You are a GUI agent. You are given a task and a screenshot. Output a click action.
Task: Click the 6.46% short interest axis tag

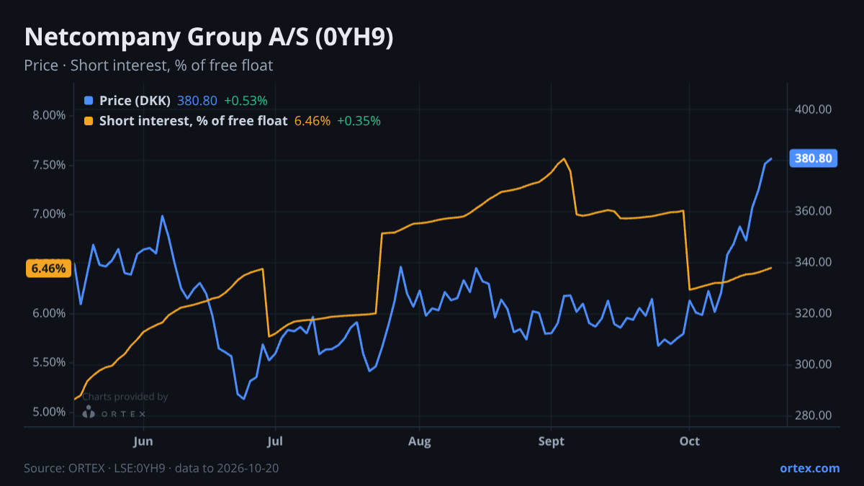tap(48, 269)
